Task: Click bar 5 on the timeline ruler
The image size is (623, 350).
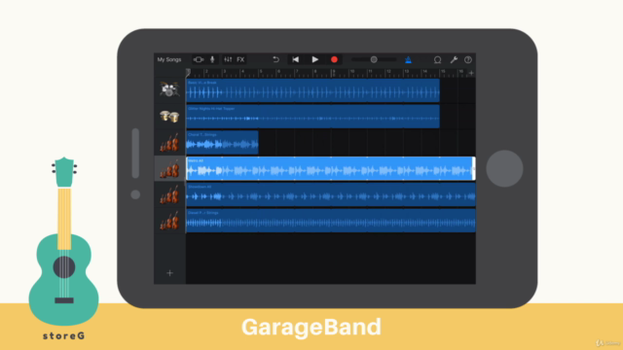Action: [261, 73]
